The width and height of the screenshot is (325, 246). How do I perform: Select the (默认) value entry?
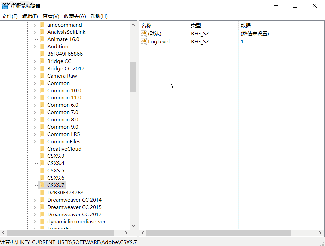(x=155, y=33)
